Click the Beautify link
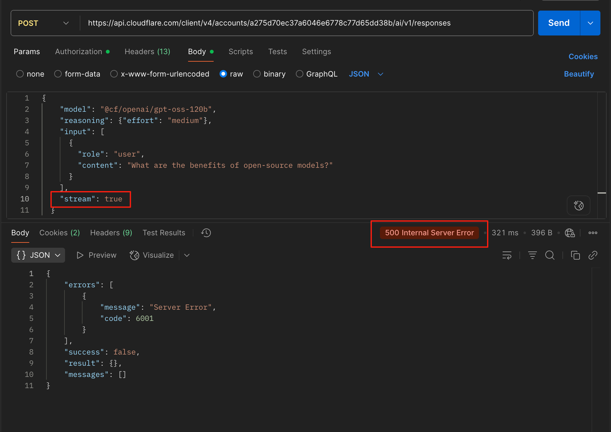Image resolution: width=611 pixels, height=432 pixels. (x=579, y=74)
